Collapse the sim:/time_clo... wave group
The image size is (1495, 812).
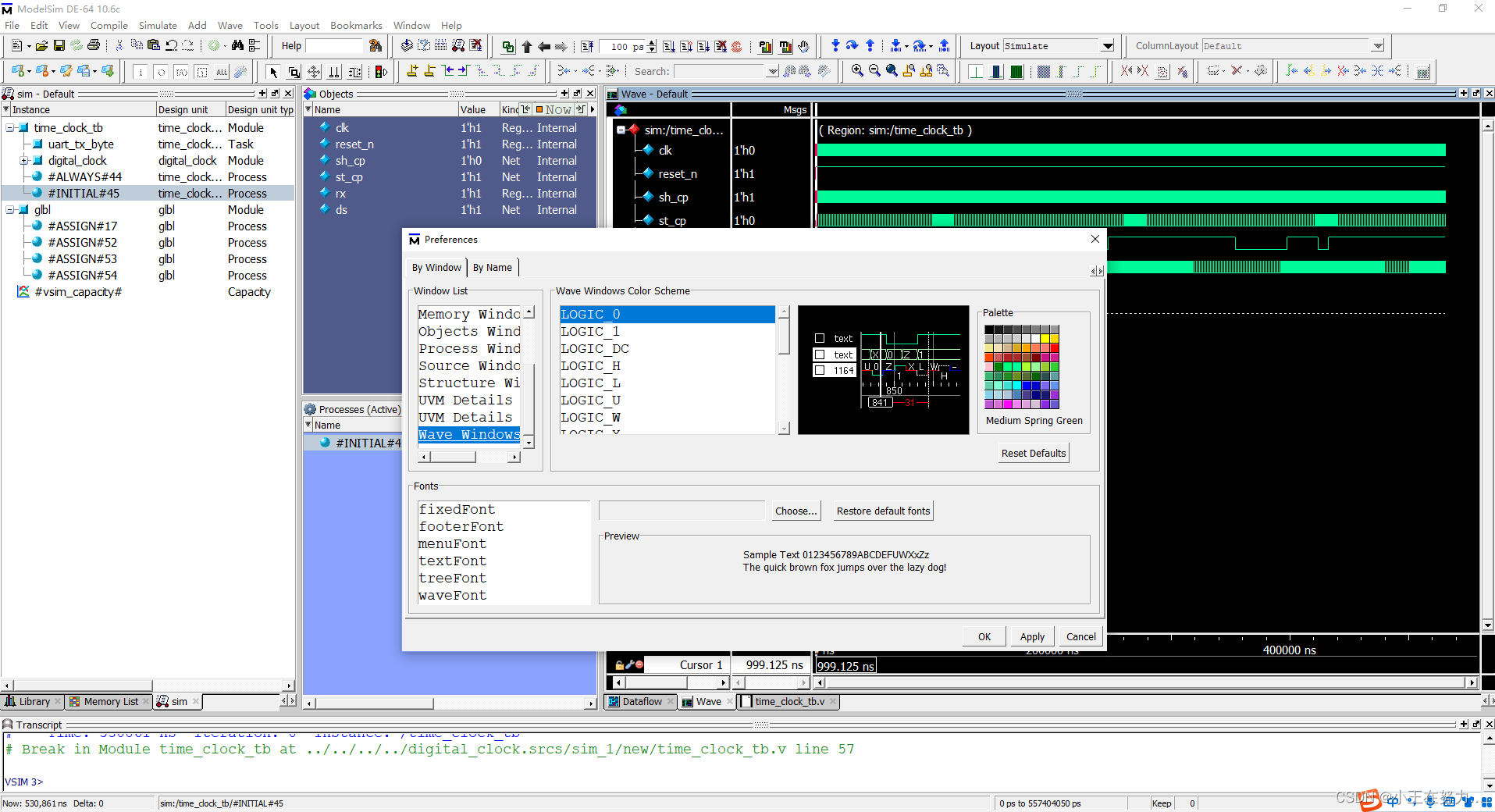click(621, 130)
